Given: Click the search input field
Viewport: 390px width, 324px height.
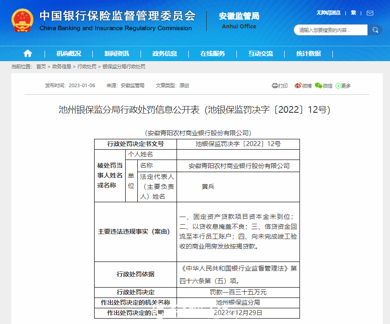Looking at the screenshot, I should [331, 30].
